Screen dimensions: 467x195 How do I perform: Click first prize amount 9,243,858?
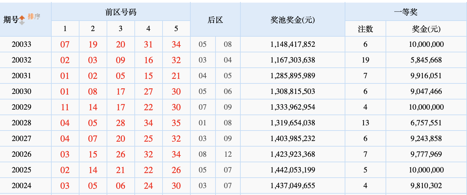(x=426, y=138)
